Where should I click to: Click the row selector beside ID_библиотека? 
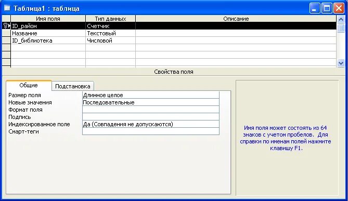click(x=6, y=41)
